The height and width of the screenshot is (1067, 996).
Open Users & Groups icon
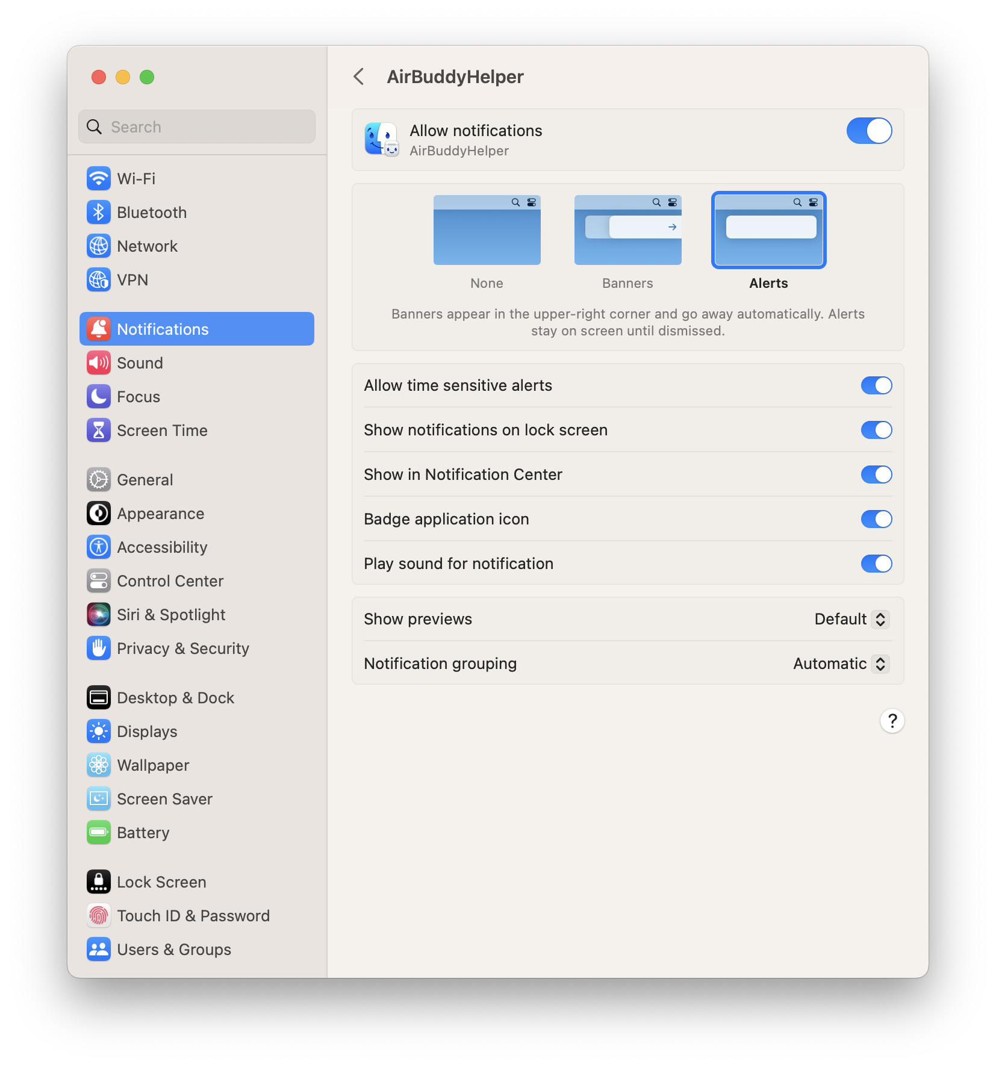(x=99, y=949)
